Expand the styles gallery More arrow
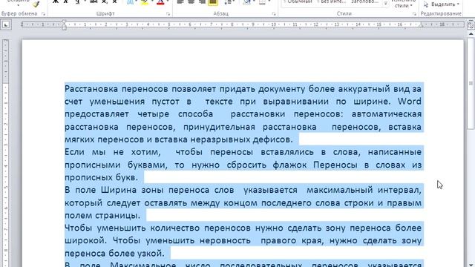 click(385, 4)
